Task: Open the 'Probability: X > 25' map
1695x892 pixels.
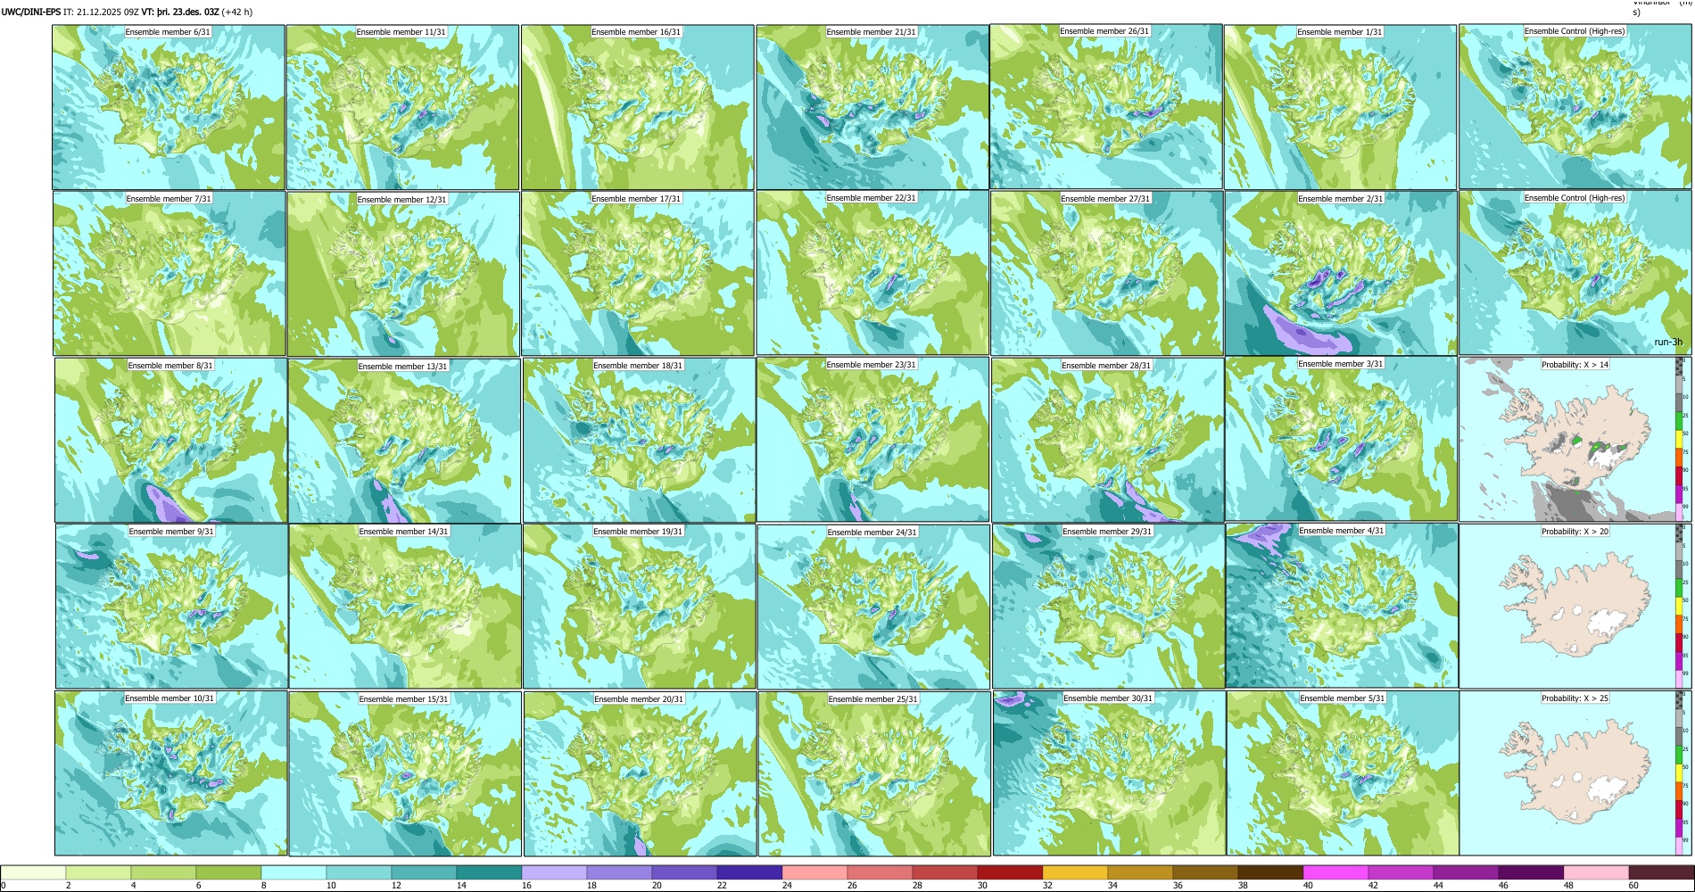Action: [1575, 773]
